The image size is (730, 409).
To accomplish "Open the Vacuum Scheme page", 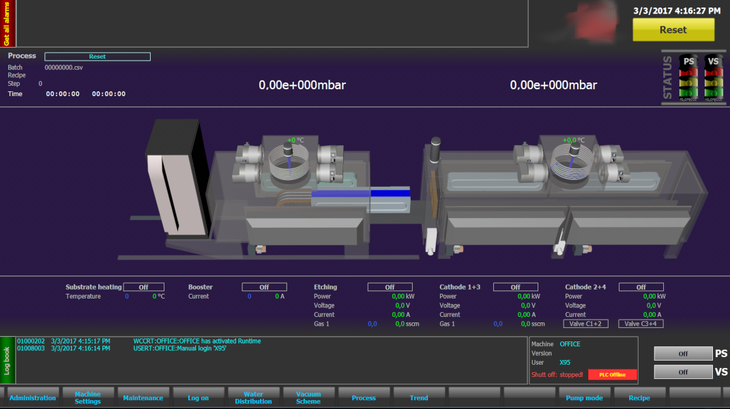I will (x=308, y=397).
